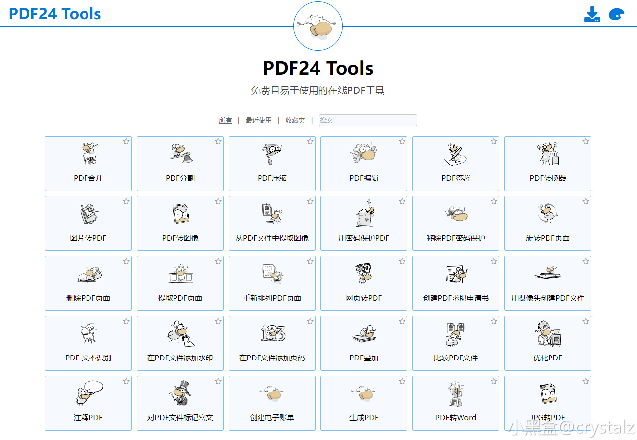Open 在PDF文件添加页码 tool

click(x=272, y=343)
